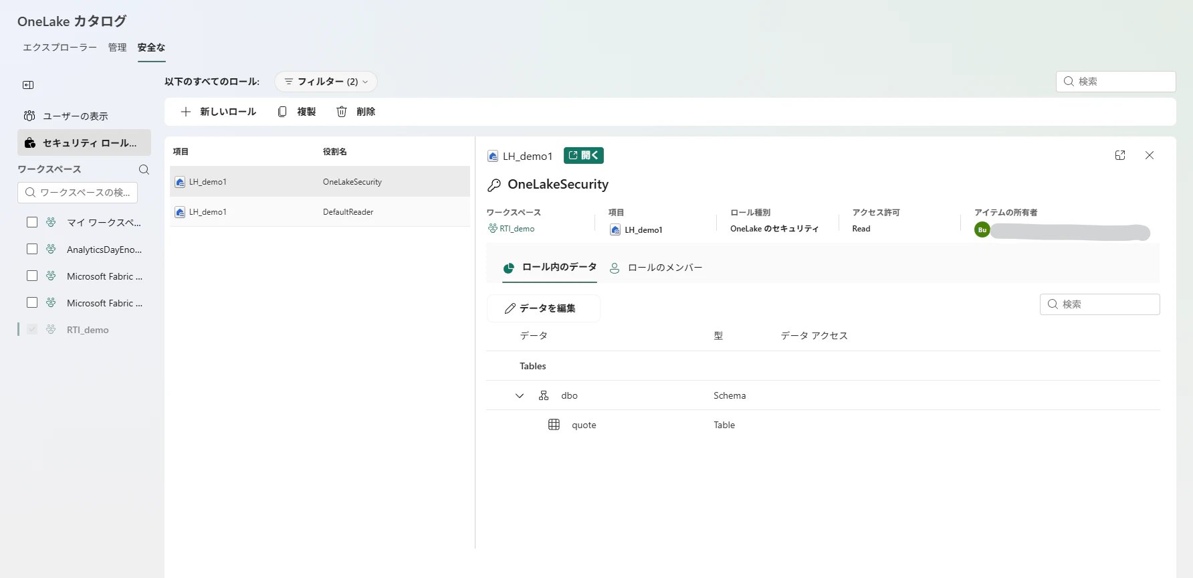Click the ワークスペースの検索 input field
The height and width of the screenshot is (578, 1193).
click(78, 193)
